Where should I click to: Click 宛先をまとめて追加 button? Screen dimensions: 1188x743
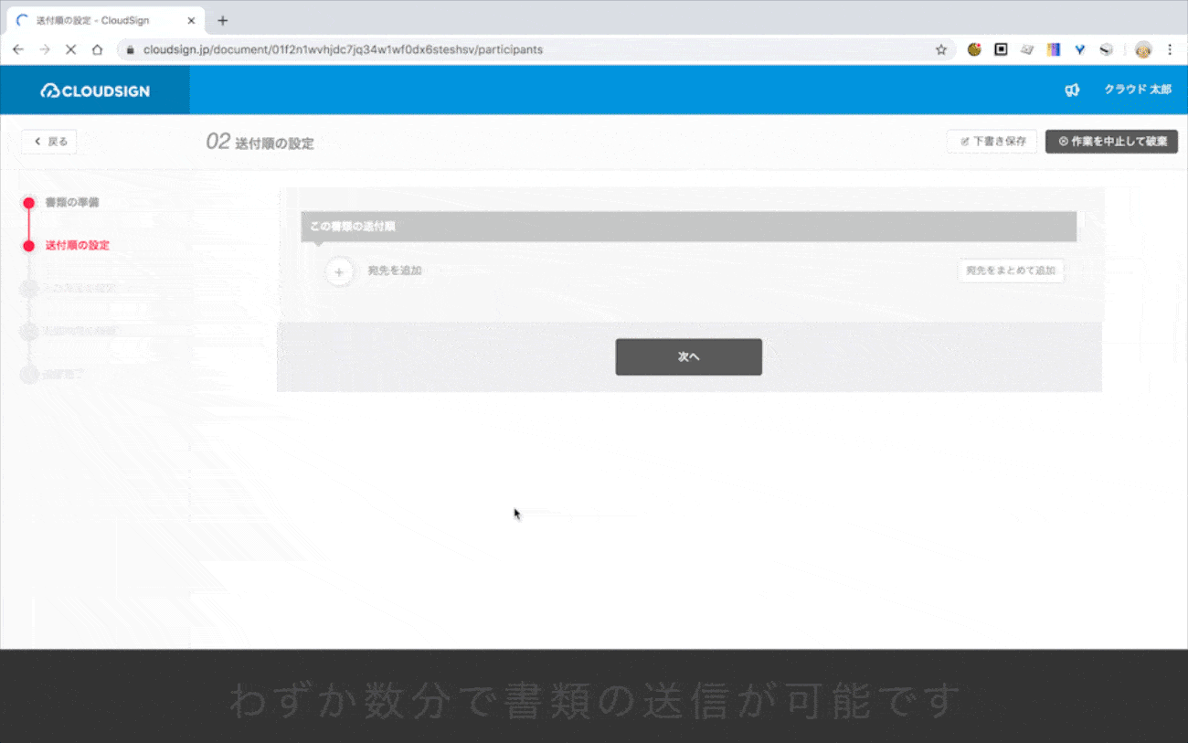click(x=1011, y=271)
